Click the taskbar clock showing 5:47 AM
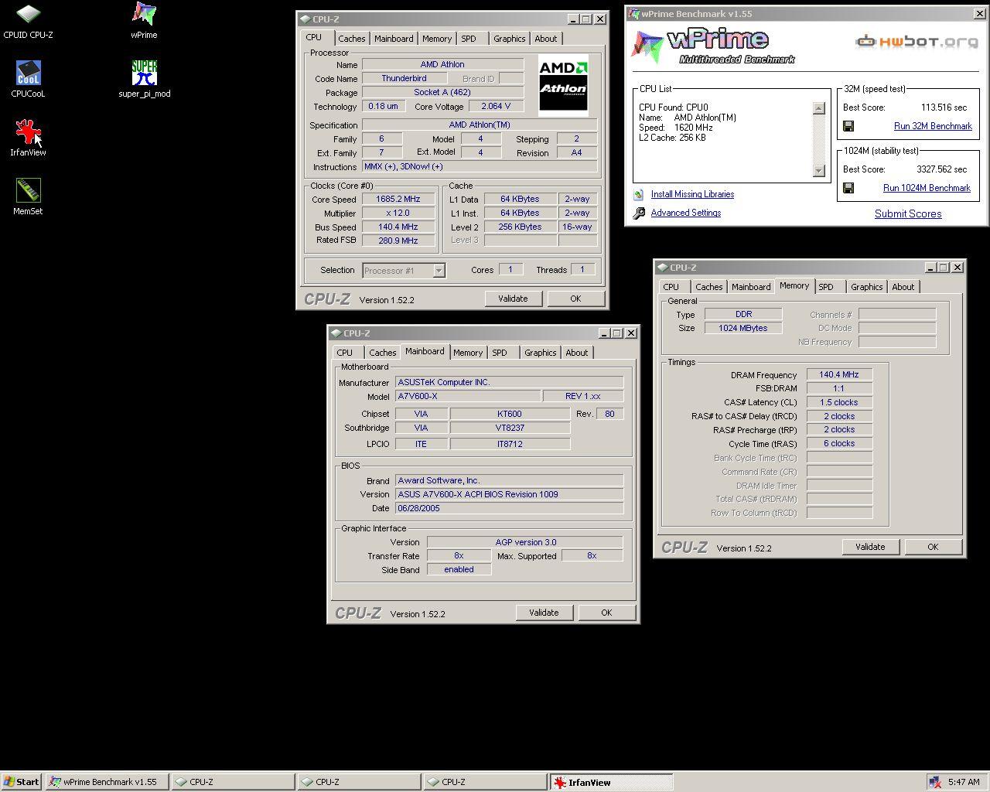Screen dimensions: 990x792 click(x=964, y=782)
